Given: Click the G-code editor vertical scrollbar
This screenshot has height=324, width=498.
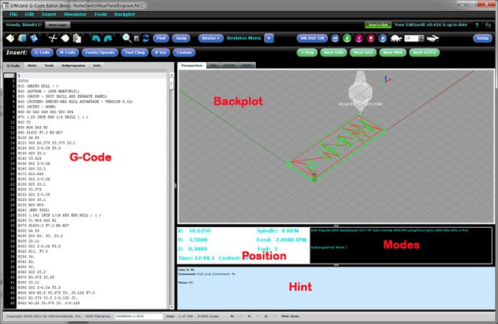Looking at the screenshot, I should 172,191.
